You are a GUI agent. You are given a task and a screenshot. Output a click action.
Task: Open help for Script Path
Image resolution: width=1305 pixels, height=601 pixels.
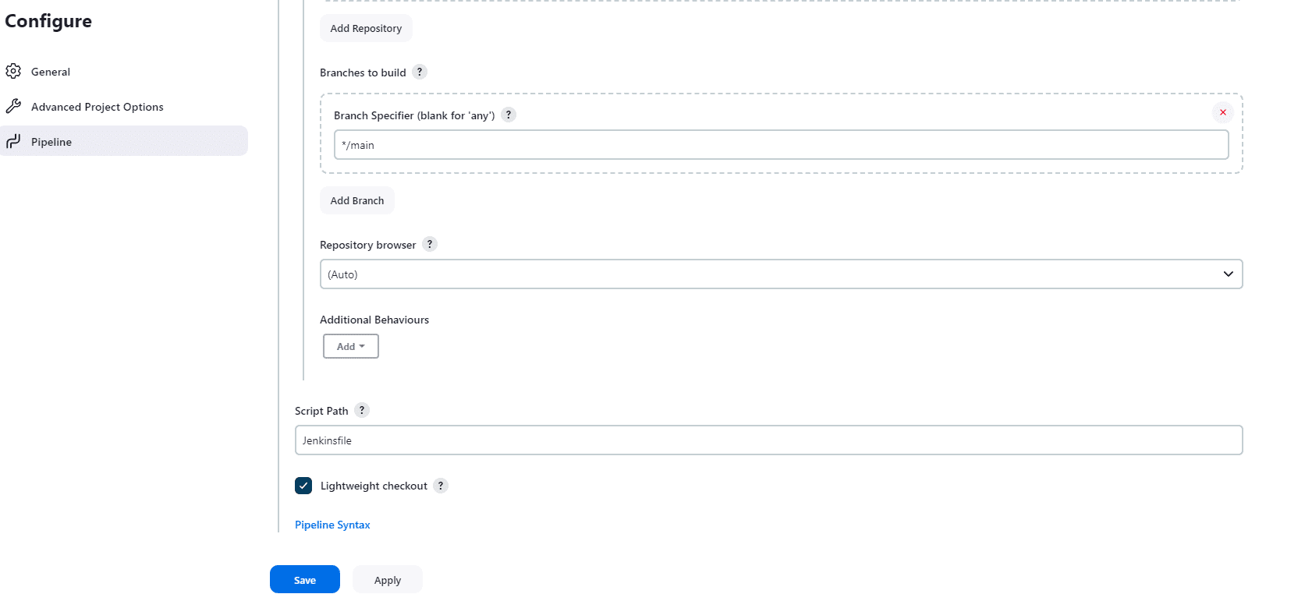point(361,410)
